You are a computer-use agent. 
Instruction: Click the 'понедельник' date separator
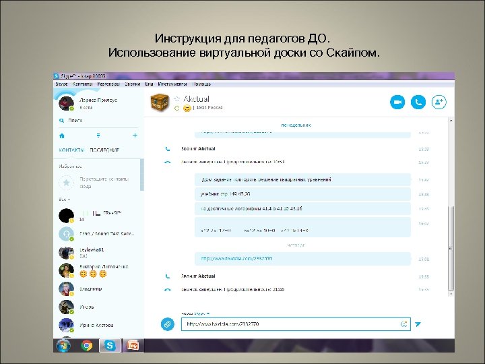[296, 125]
